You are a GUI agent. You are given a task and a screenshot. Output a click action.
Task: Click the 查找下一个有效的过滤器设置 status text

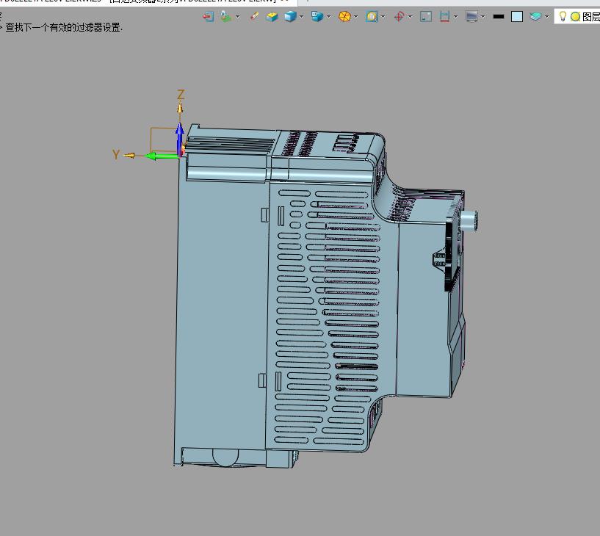(63, 28)
